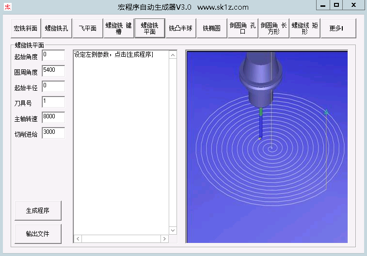
Task: Open the 螺旋铣 键槽 tab
Action: pyautogui.click(x=119, y=28)
